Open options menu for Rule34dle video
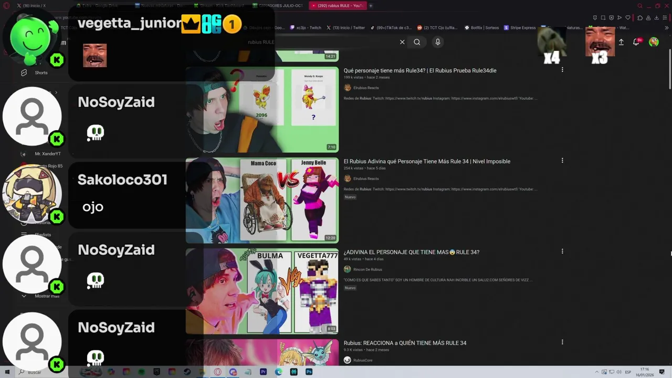Screen dimensions: 672x378 pos(562,70)
